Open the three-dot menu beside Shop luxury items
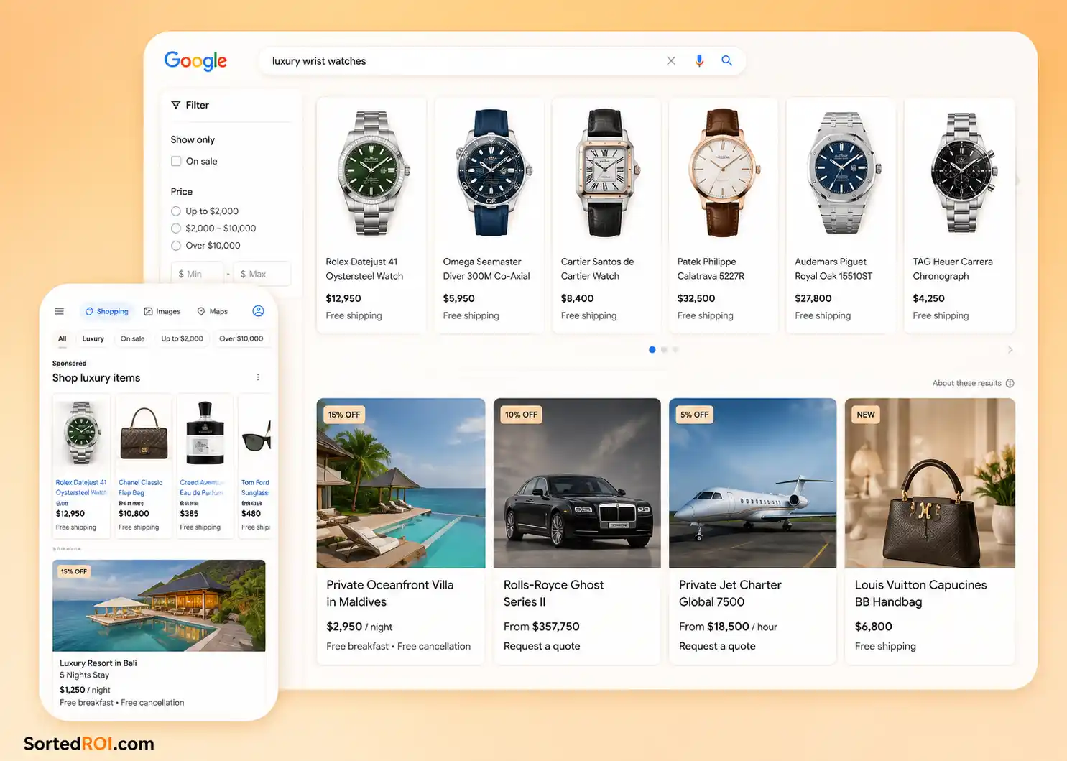The height and width of the screenshot is (761, 1067). coord(258,377)
